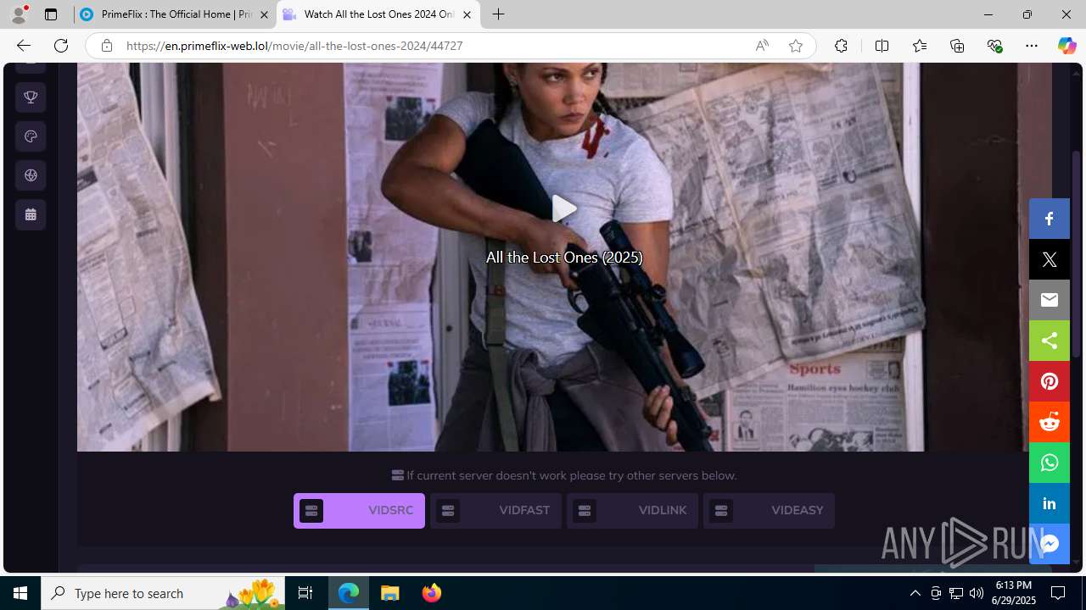Open Settings and more menu
Viewport: 1086px width, 610px height.
[x=1032, y=46]
